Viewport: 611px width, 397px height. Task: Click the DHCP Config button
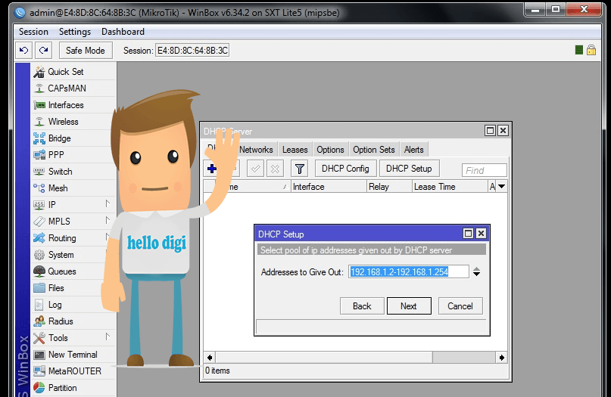click(345, 169)
